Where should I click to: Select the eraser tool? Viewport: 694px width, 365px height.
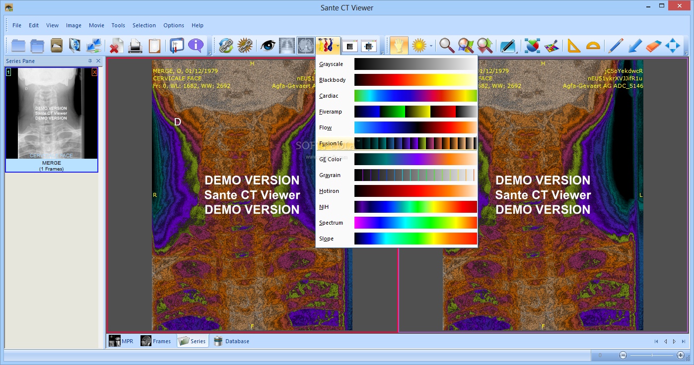pos(654,46)
